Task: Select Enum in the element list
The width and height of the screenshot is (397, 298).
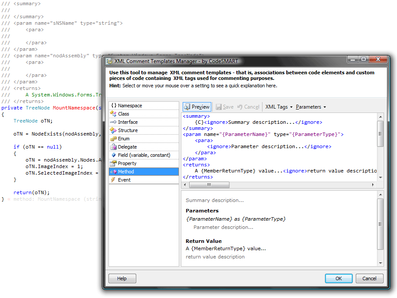Action: coord(144,139)
